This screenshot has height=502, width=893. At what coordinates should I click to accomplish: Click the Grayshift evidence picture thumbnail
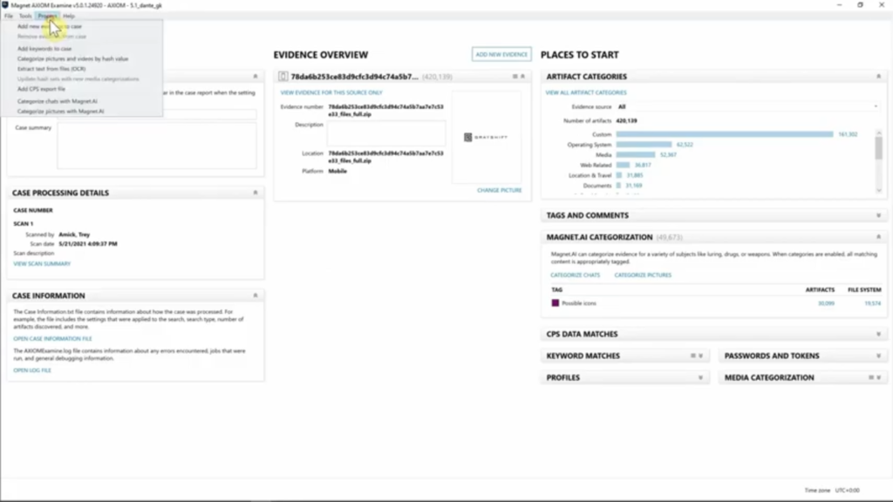(x=486, y=137)
